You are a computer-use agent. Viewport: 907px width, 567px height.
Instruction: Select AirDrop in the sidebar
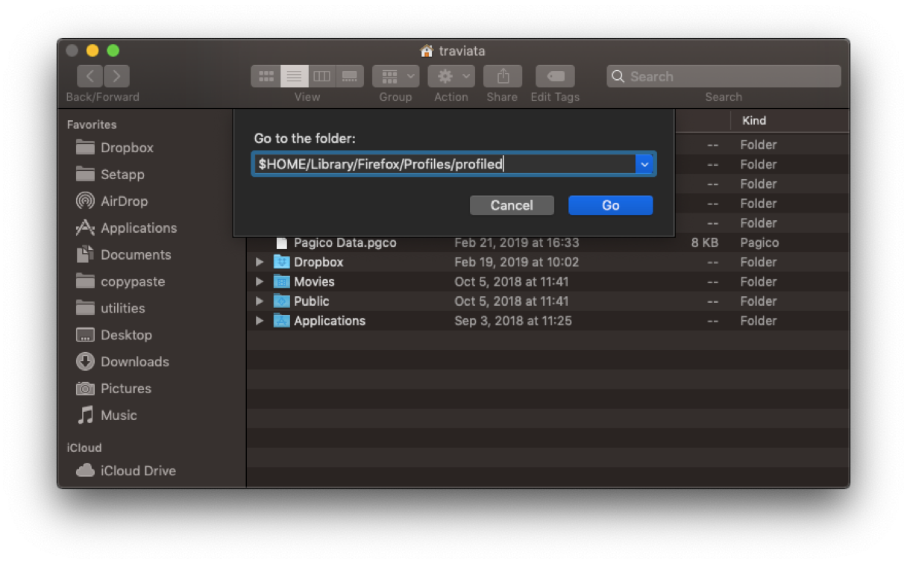[113, 201]
